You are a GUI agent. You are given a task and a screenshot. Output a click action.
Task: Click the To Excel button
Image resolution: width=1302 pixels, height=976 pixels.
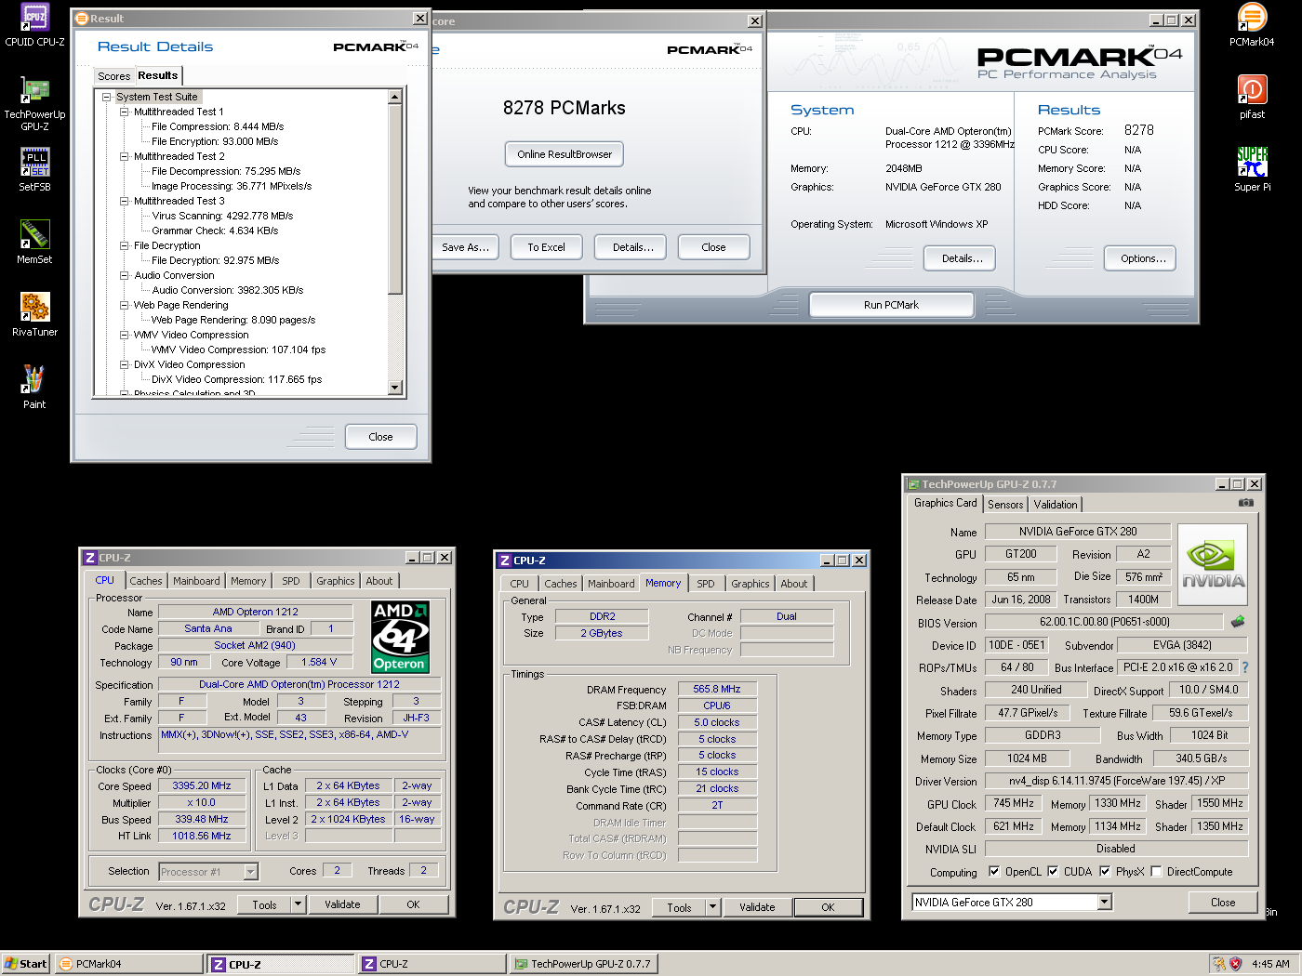coord(546,247)
